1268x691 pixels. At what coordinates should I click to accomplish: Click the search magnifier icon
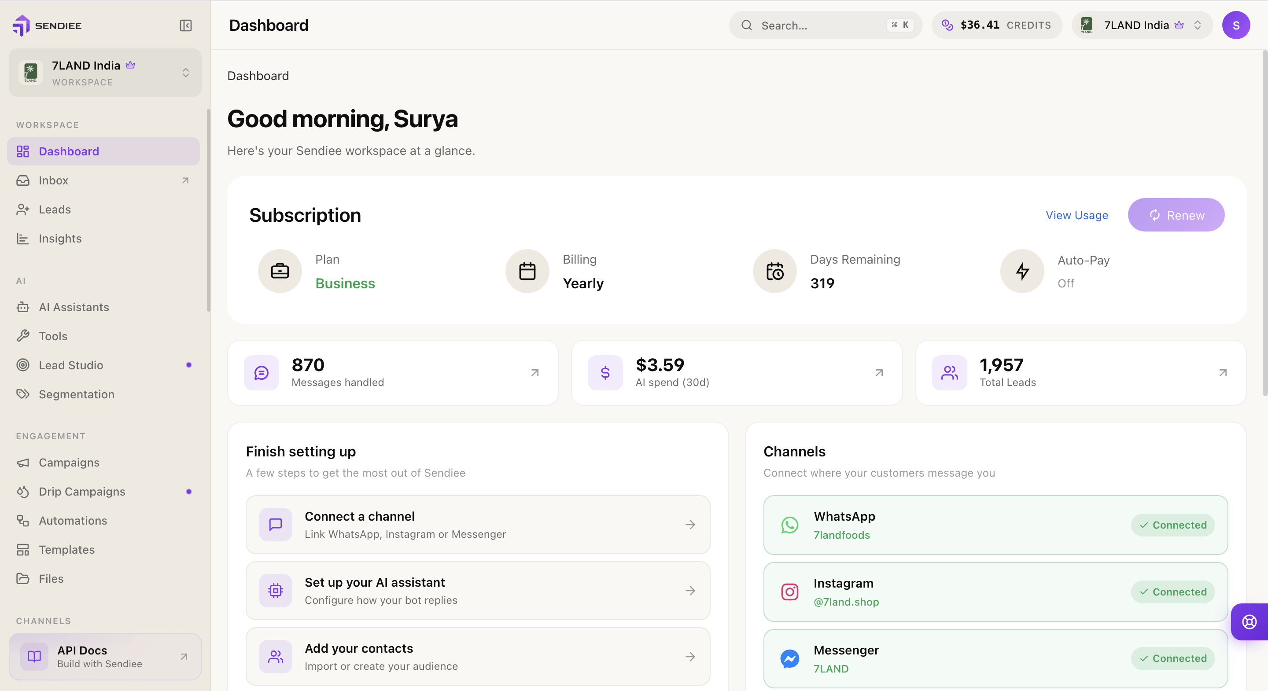click(747, 26)
